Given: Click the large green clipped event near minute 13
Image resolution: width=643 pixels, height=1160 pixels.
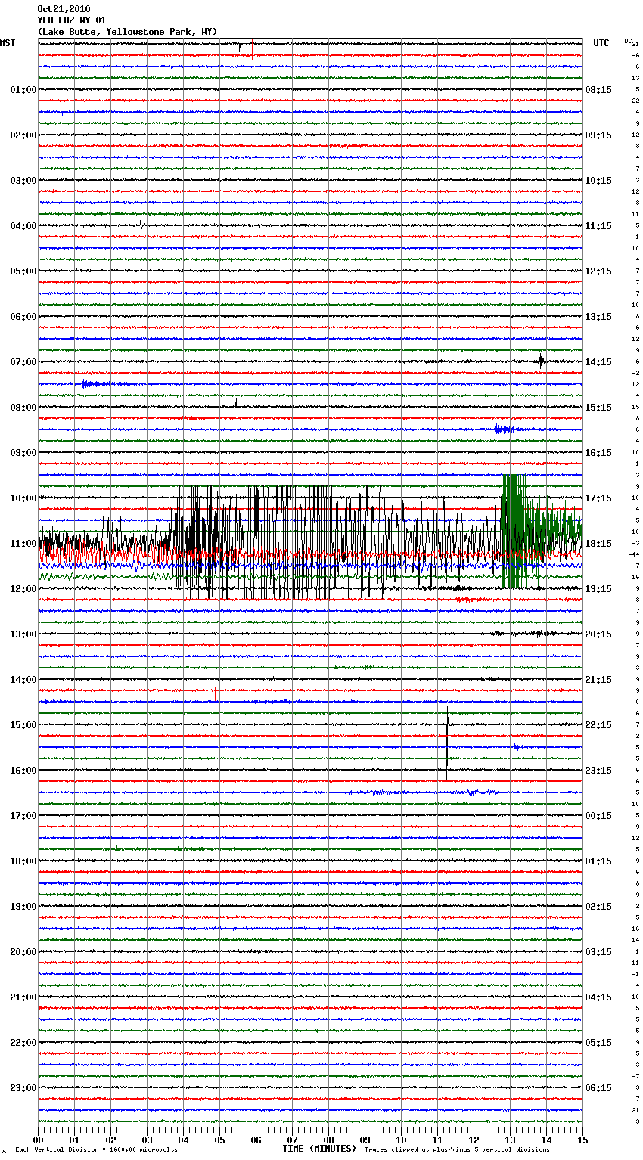Looking at the screenshot, I should point(514,531).
